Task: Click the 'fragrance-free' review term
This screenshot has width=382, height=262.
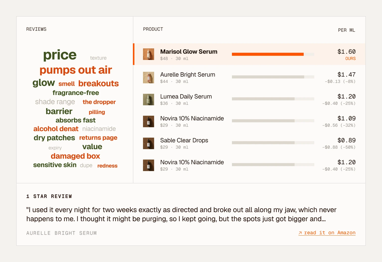Action: tap(76, 93)
